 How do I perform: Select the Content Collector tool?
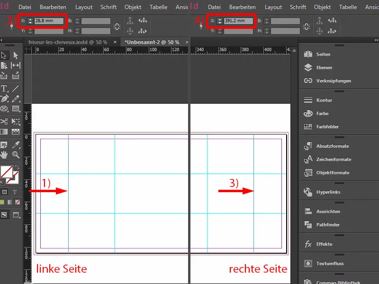(x=4, y=76)
